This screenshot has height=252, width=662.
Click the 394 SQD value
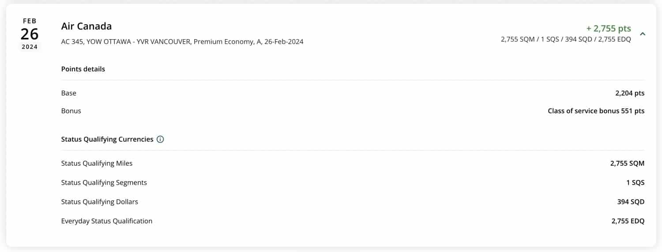pos(631,202)
